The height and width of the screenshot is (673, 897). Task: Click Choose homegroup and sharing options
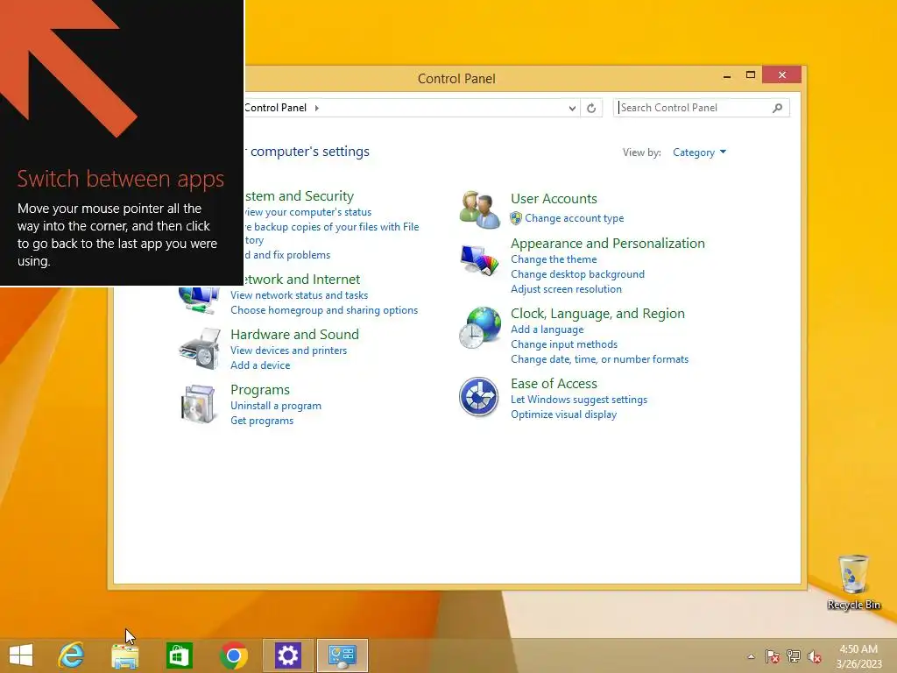tap(324, 310)
